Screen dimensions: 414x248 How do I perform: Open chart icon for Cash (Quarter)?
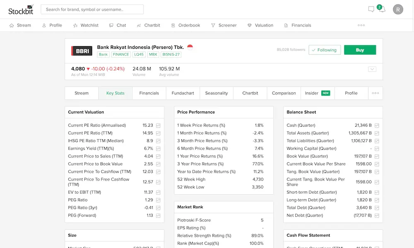point(377,125)
